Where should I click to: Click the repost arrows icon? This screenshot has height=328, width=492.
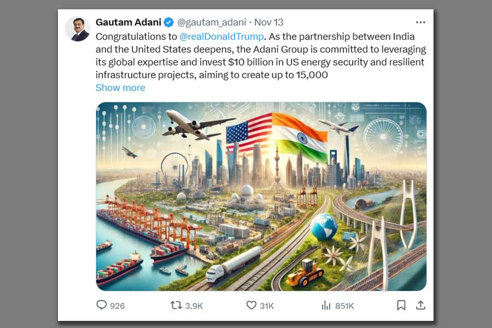tap(176, 305)
